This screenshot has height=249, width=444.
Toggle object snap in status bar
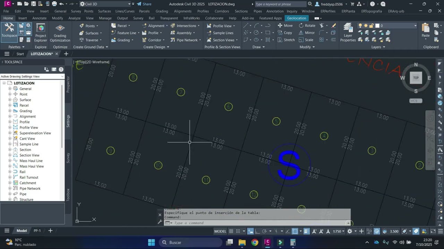(x=295, y=231)
